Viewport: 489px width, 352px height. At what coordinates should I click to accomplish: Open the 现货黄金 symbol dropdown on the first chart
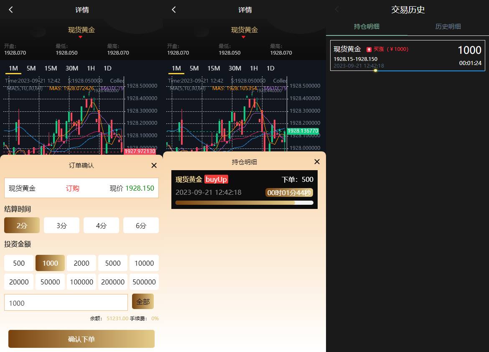[x=82, y=31]
